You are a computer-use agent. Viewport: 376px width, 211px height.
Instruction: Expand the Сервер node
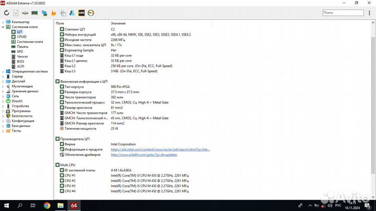point(3,76)
